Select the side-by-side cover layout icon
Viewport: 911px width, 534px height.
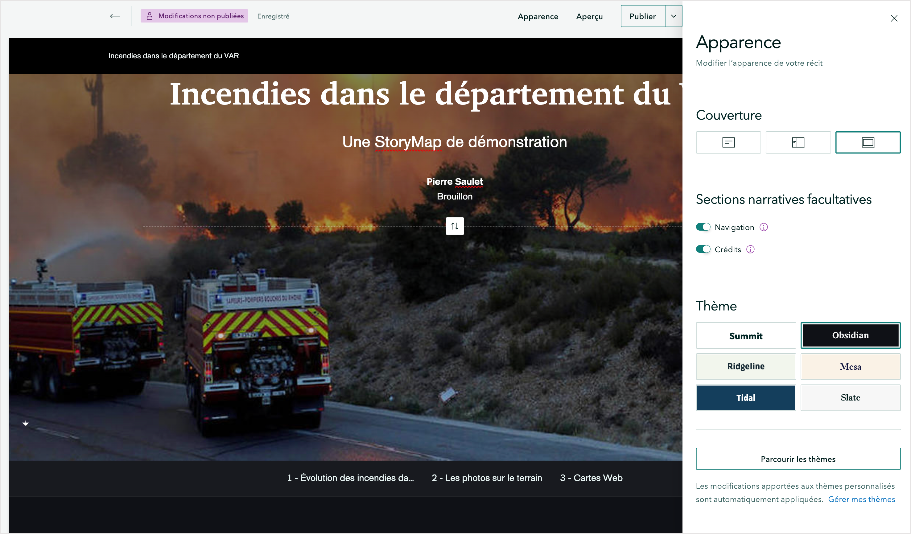(798, 142)
